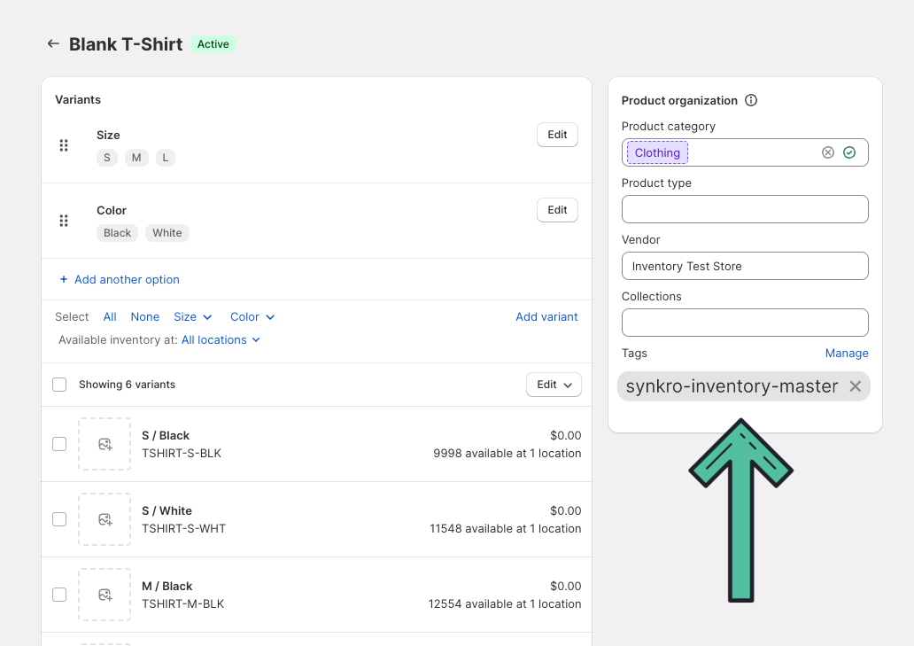The width and height of the screenshot is (914, 646).
Task: Click the green approval checkmark beside Clothing
Action: coord(848,152)
